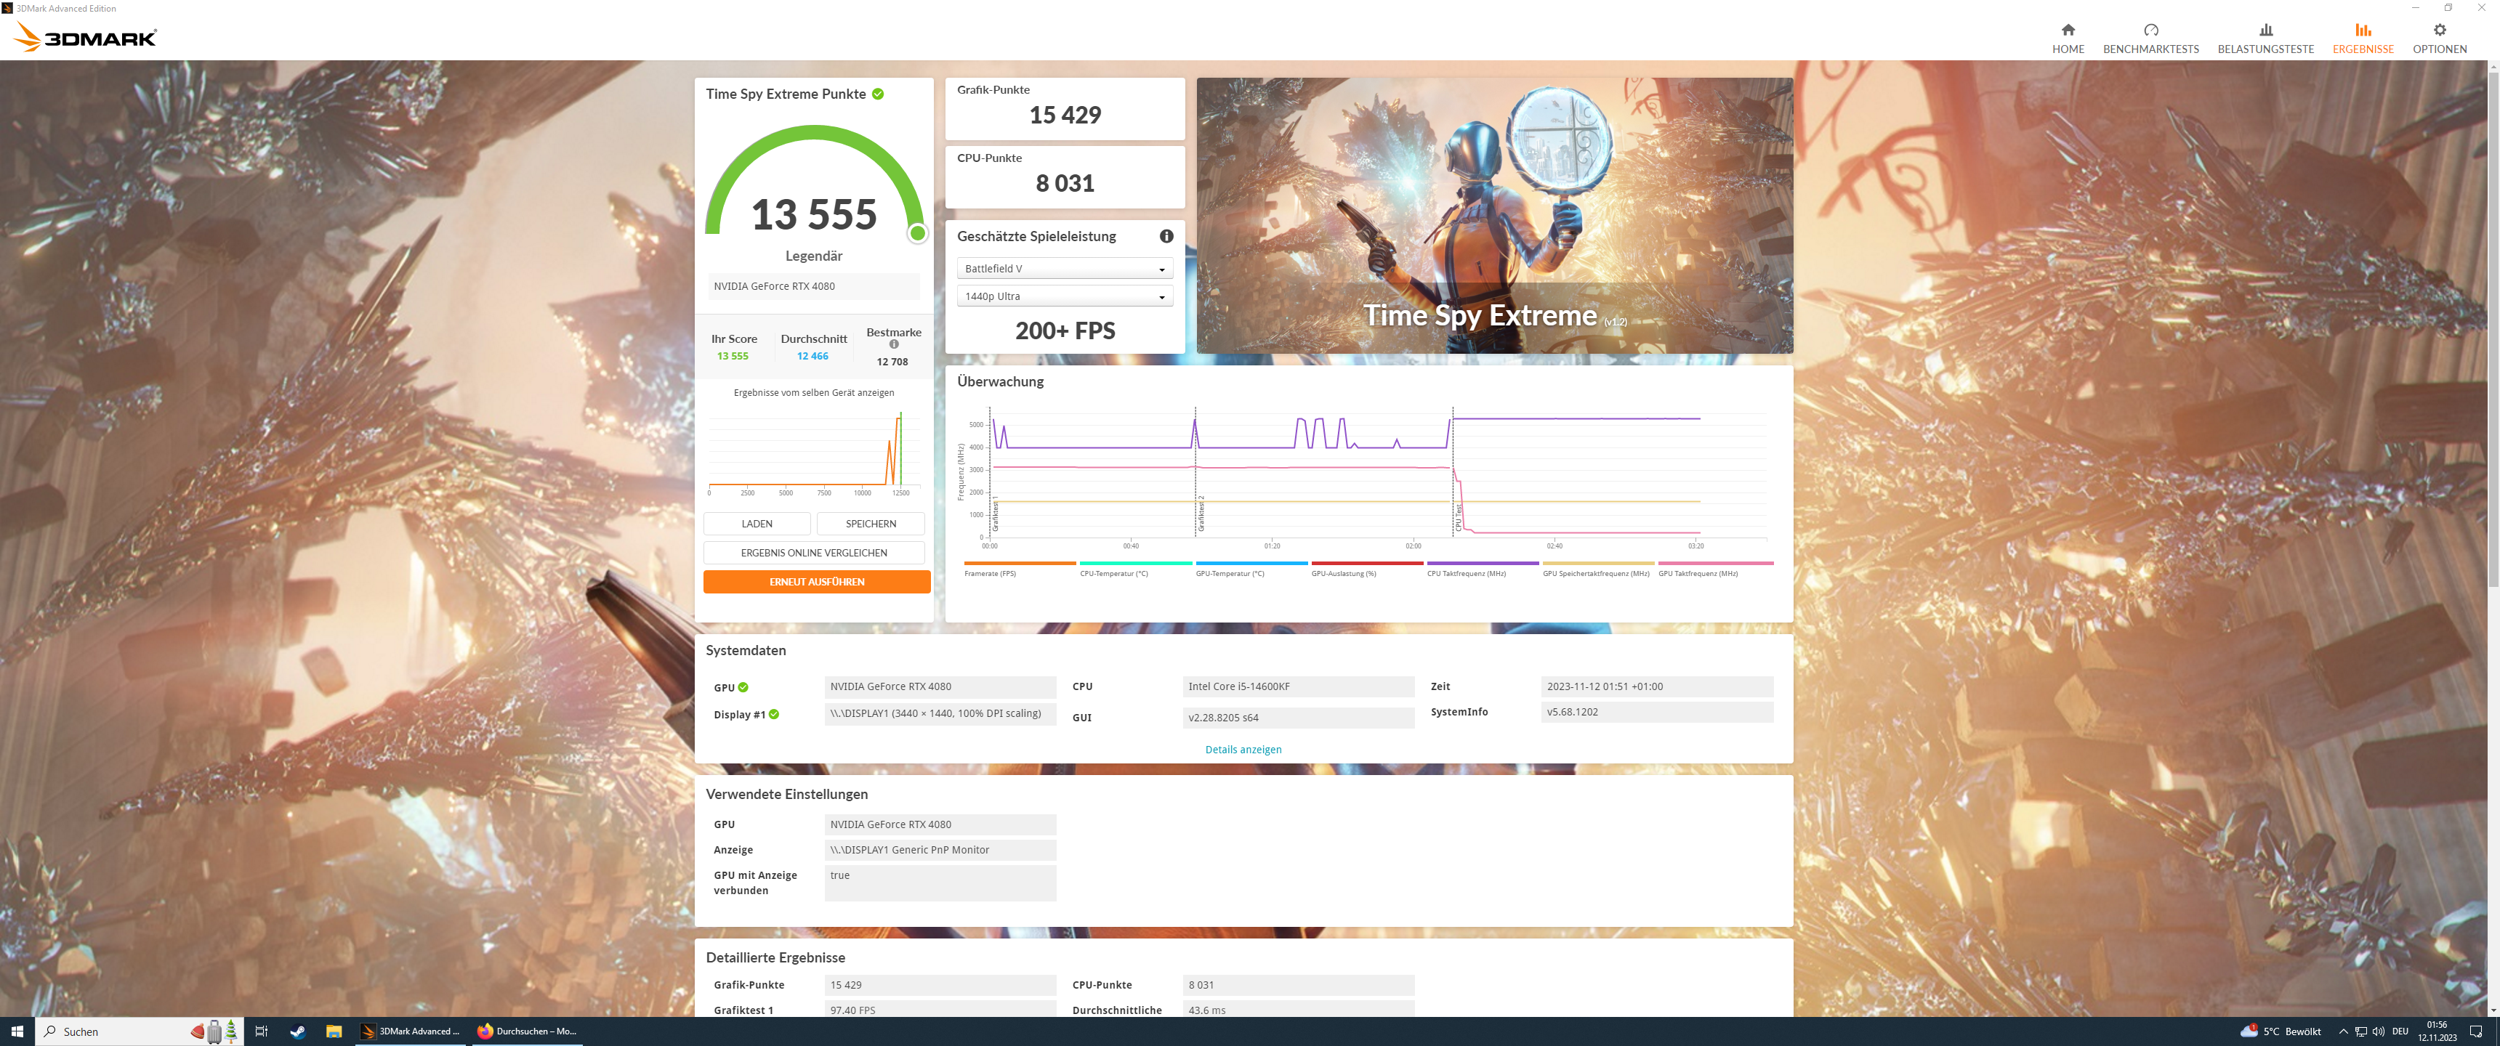Click info icon next to Geschätzte Spieleleistung
This screenshot has height=1046, width=2500.
1166,236
